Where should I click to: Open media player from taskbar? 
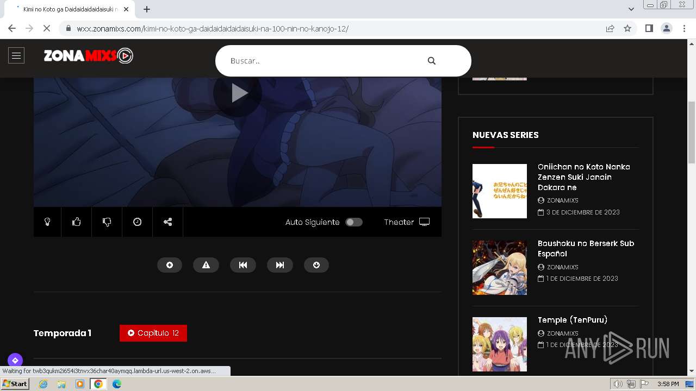tap(80, 384)
